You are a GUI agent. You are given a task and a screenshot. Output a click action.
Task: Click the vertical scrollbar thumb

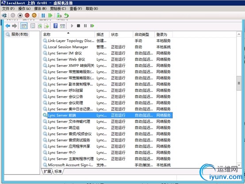[239, 83]
